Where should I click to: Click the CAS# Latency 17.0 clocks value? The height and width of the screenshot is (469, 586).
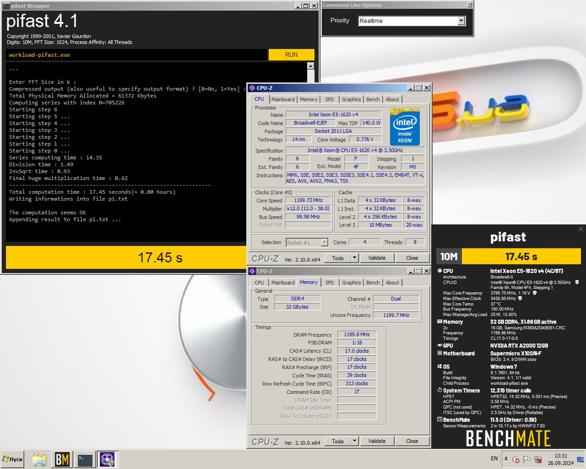click(x=357, y=351)
